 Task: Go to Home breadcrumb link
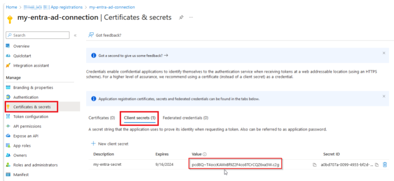11,7
